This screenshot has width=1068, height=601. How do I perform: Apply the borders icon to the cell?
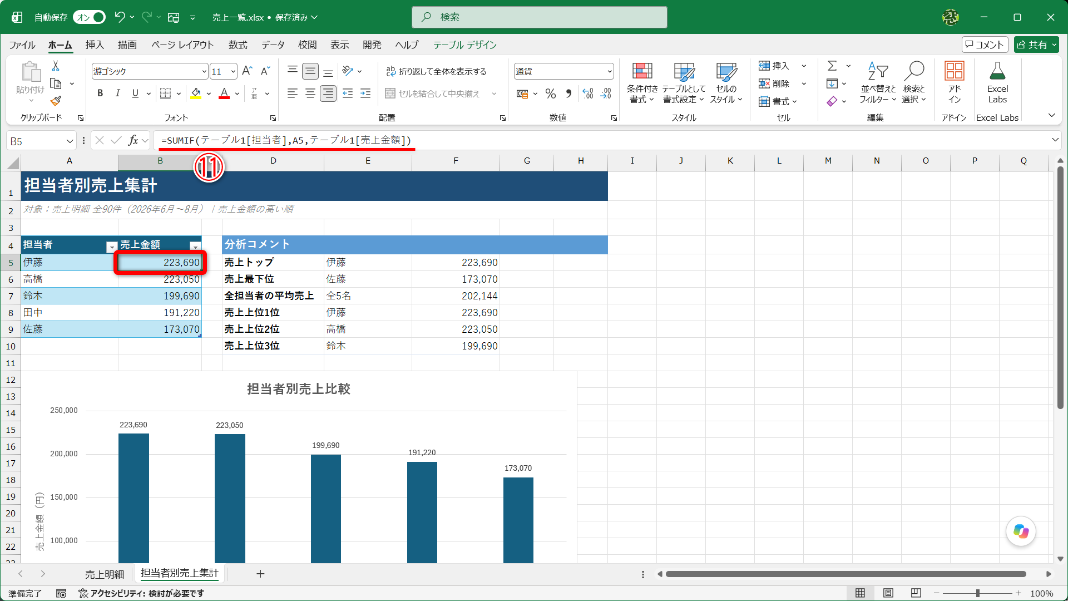[x=165, y=93]
